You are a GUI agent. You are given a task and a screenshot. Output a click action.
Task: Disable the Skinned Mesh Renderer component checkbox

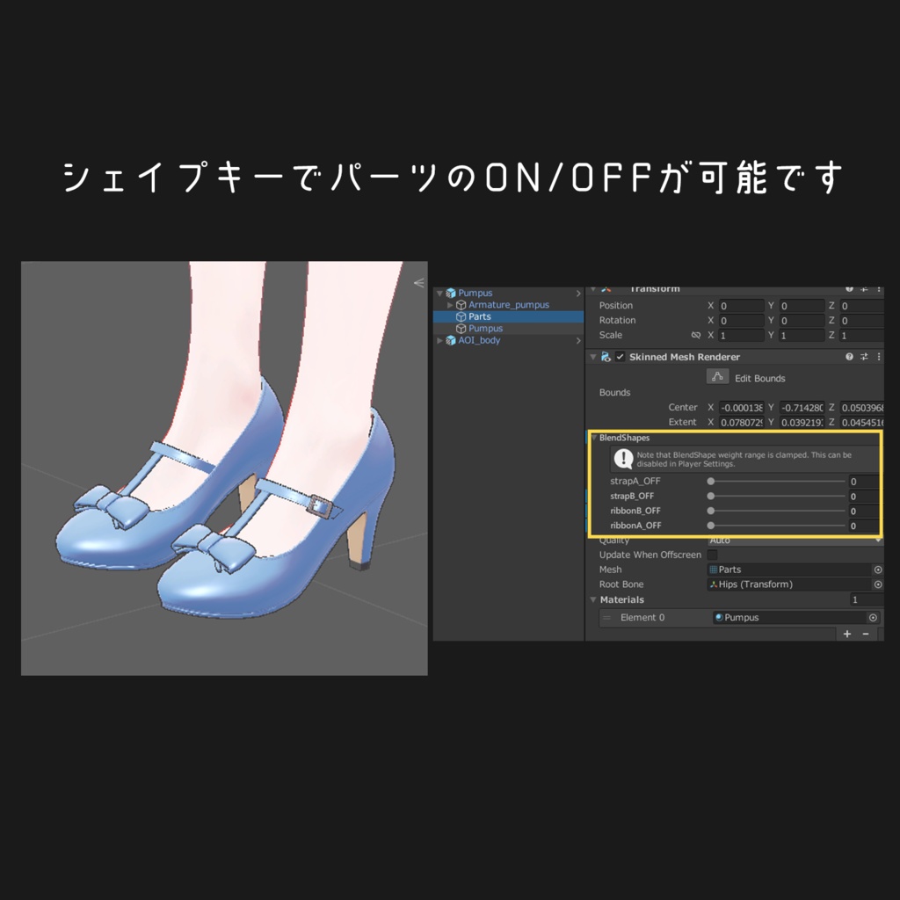tap(620, 355)
